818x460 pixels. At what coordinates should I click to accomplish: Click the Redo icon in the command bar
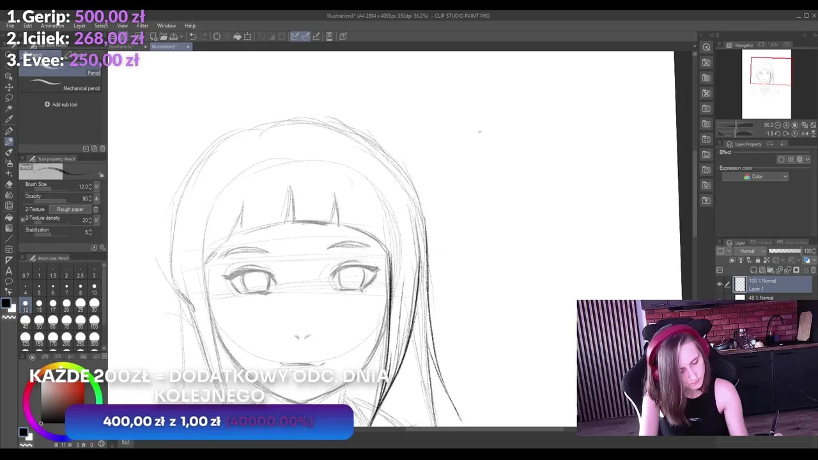click(204, 36)
